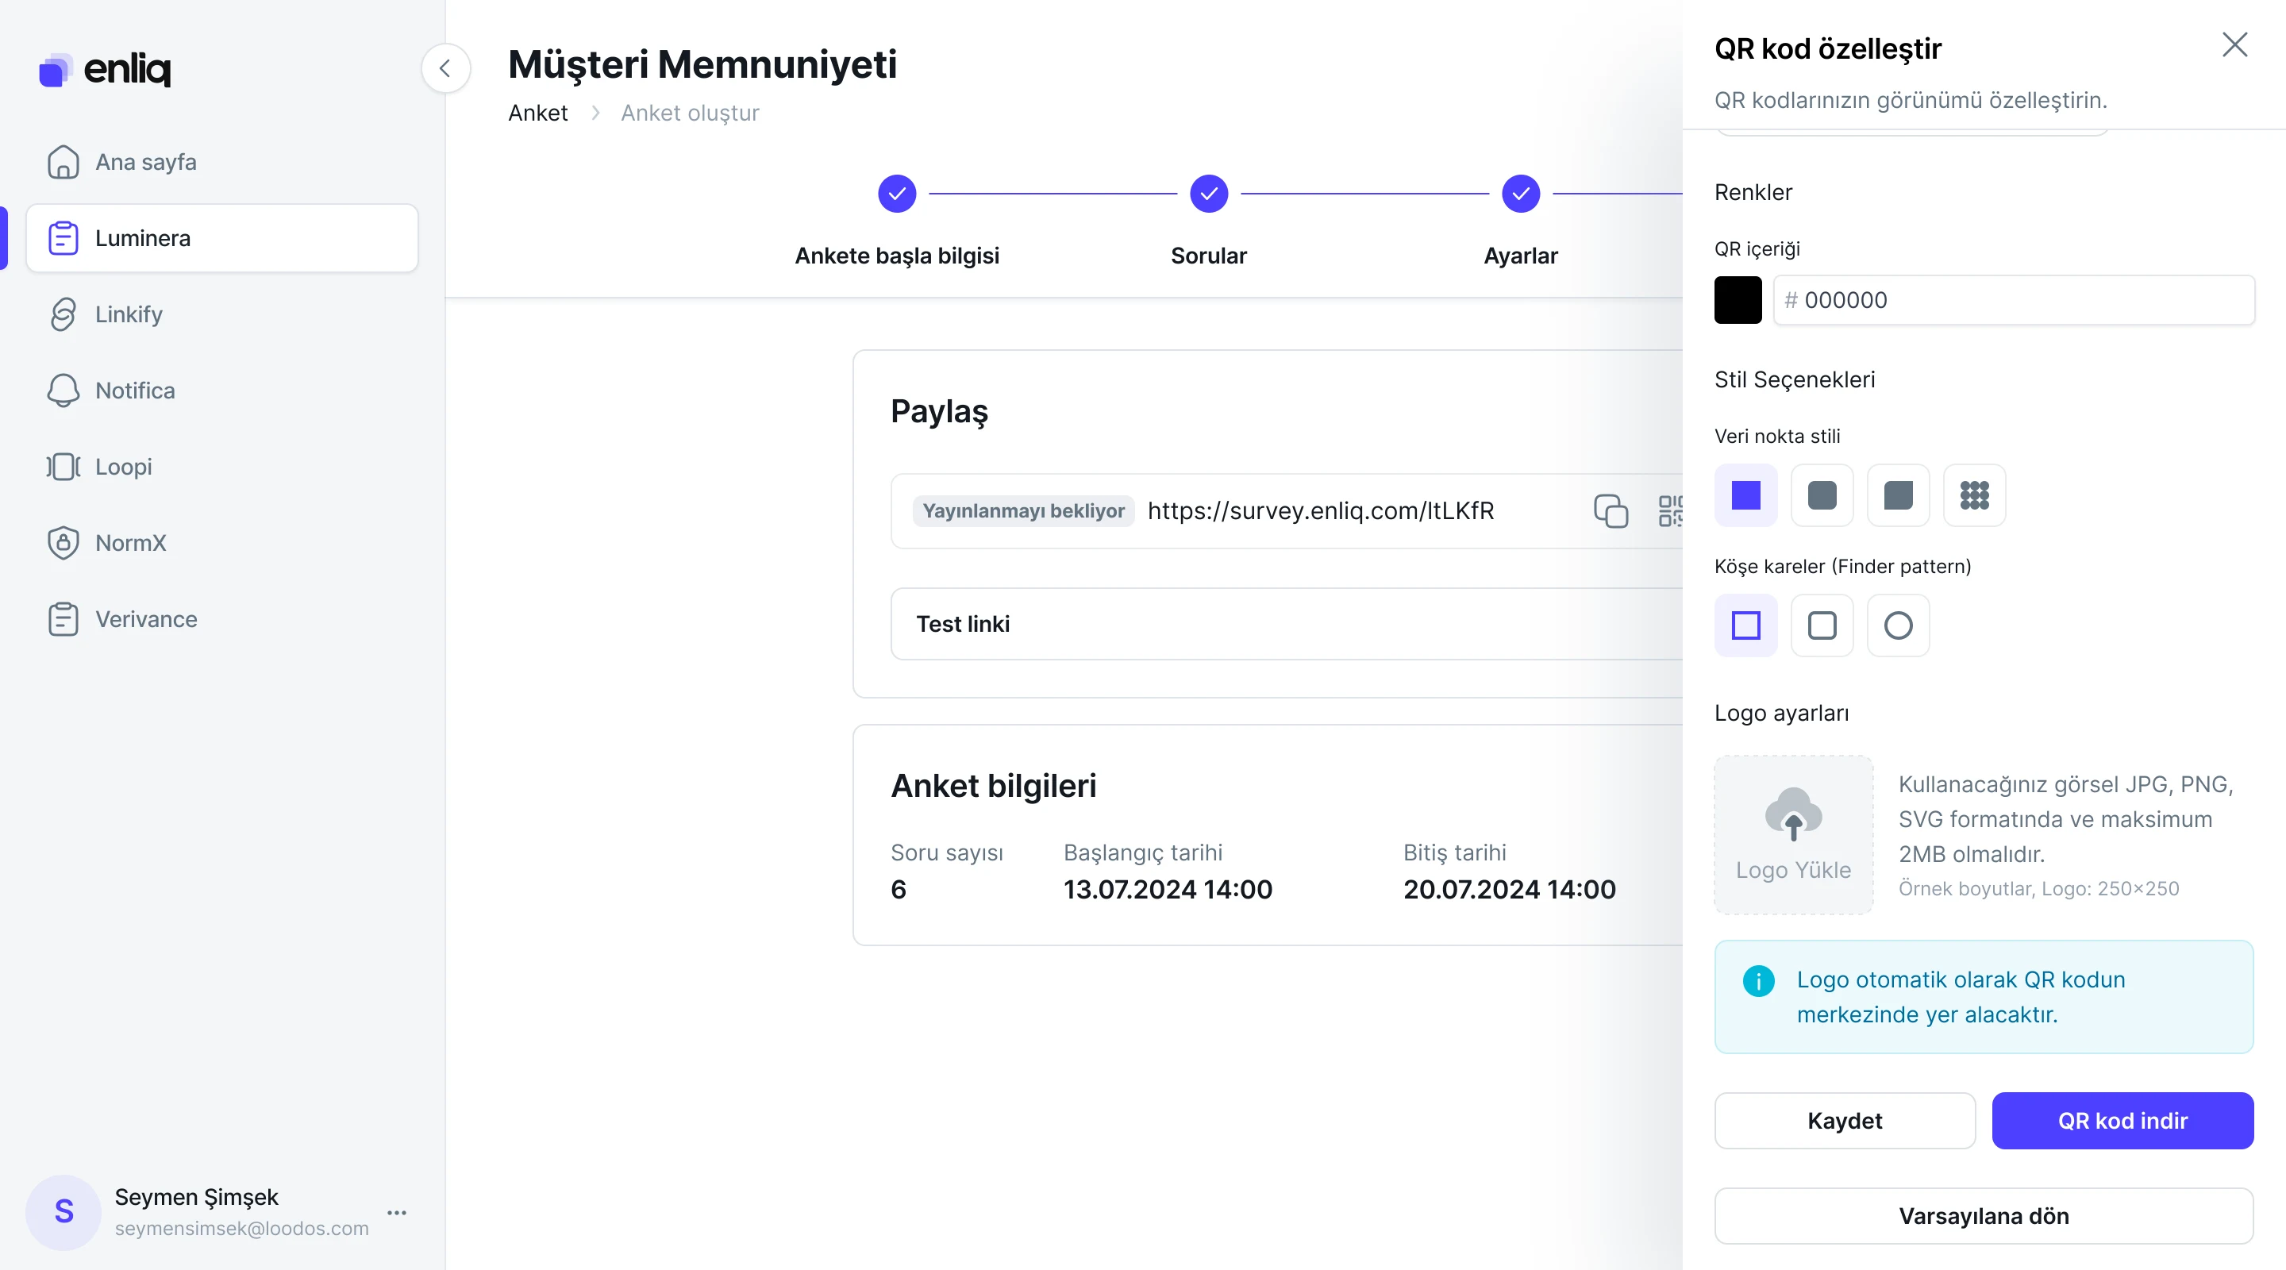Click the Luminera clipboard icon
This screenshot has height=1270, width=2286.
coord(63,238)
